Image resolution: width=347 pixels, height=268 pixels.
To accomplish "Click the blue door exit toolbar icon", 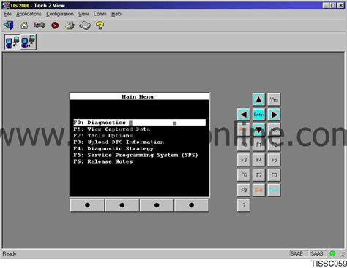I will pyautogui.click(x=9, y=26).
